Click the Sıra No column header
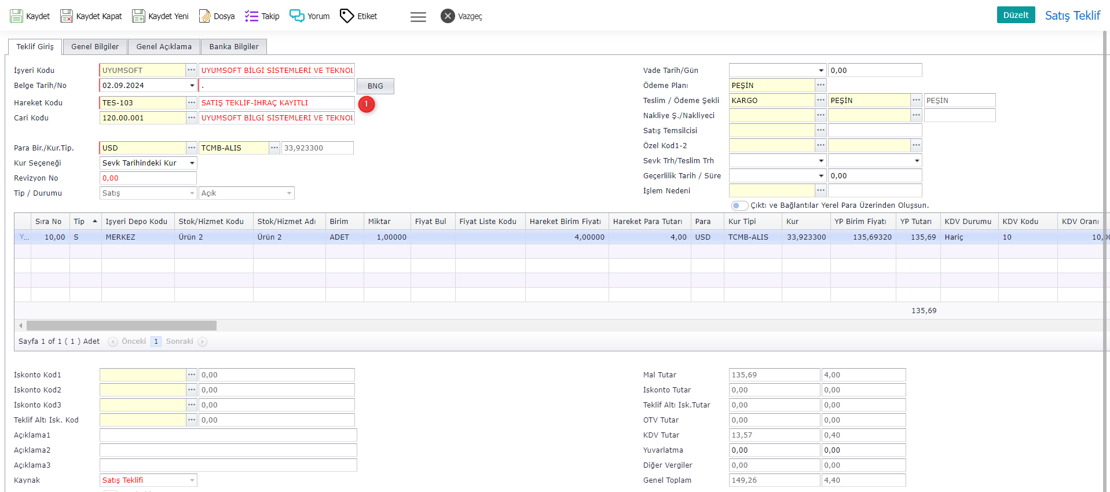The image size is (1110, 492). [50, 221]
